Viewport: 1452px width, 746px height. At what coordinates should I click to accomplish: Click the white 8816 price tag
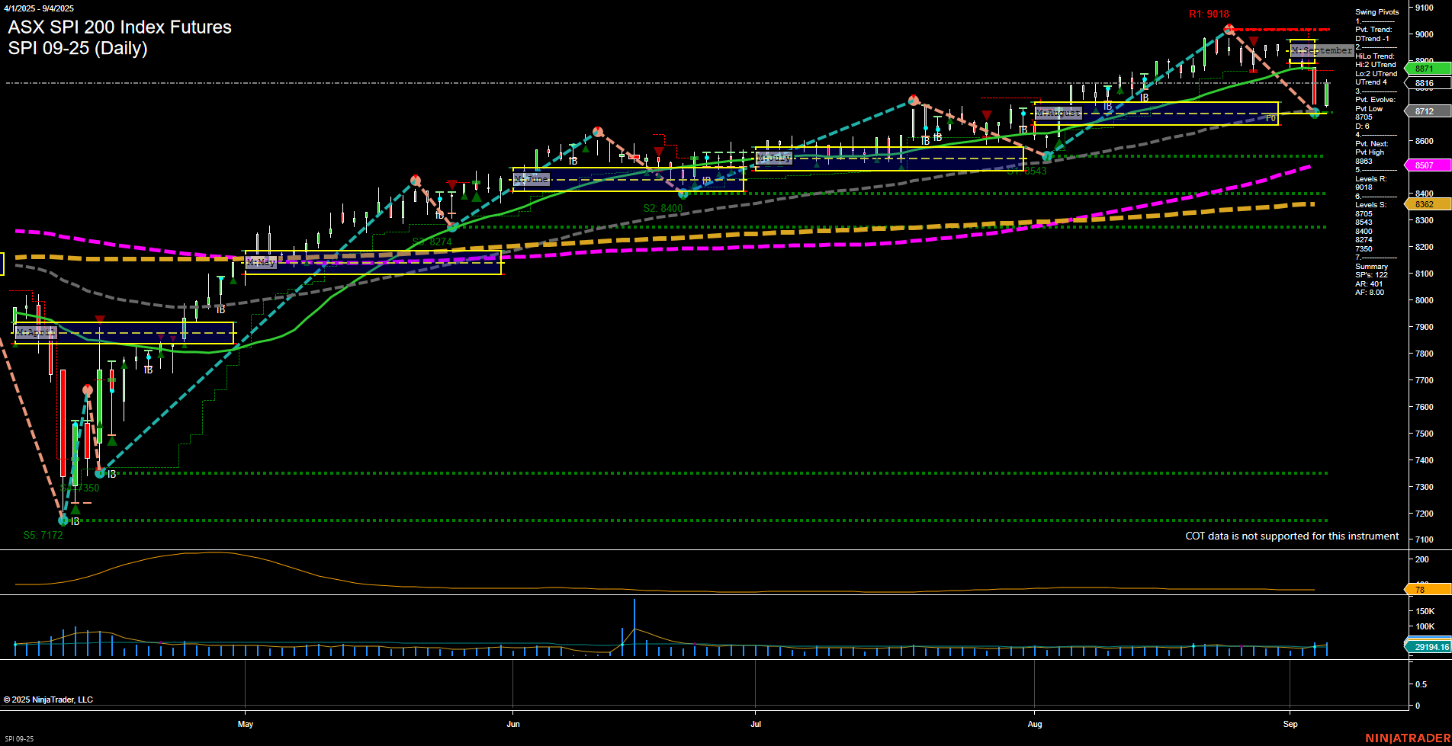[1425, 84]
